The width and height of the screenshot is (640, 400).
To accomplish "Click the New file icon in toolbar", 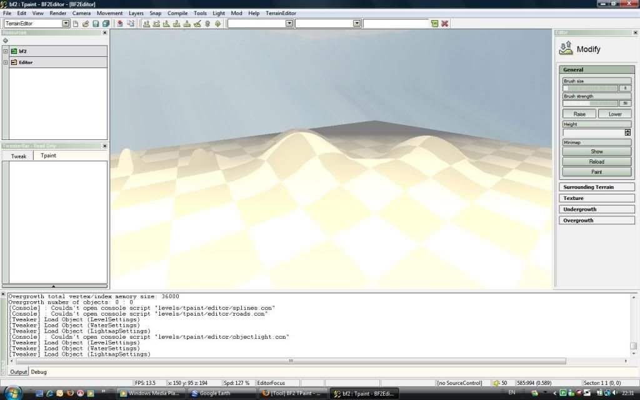I will tap(76, 24).
